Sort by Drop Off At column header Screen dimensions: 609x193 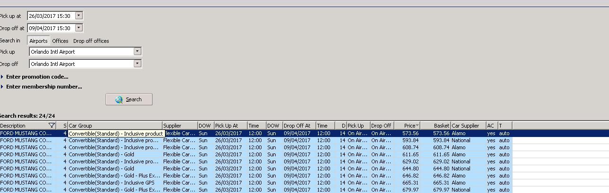299,126
